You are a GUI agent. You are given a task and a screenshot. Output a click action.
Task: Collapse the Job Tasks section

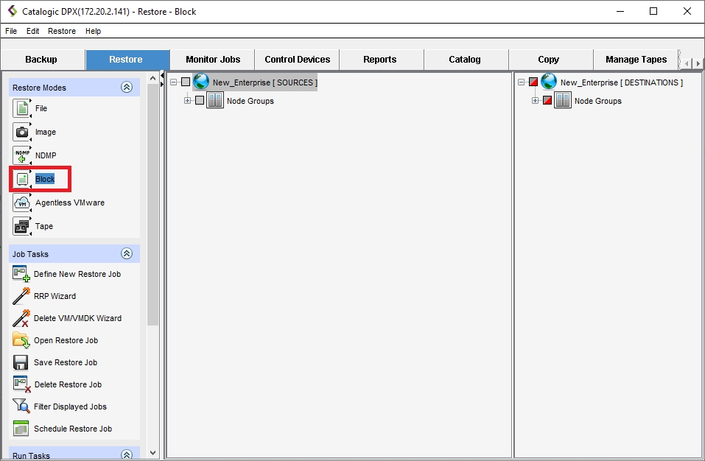pyautogui.click(x=127, y=254)
